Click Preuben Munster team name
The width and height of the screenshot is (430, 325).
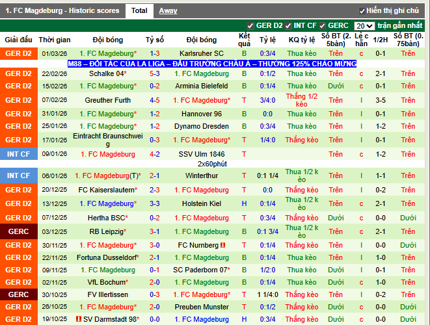coord(202,307)
